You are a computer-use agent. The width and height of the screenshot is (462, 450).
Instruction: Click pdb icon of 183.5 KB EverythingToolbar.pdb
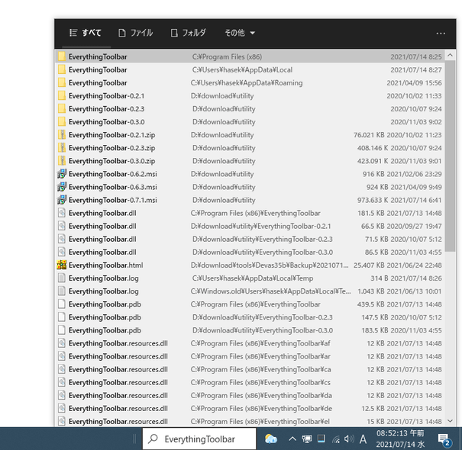tap(62, 330)
